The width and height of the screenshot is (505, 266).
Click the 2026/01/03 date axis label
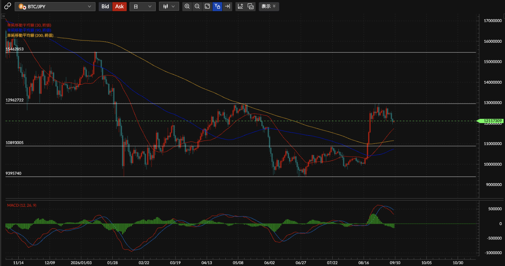point(81,262)
